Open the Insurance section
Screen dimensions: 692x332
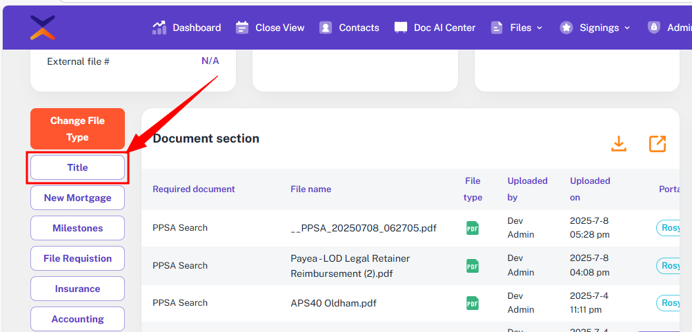[x=77, y=289]
